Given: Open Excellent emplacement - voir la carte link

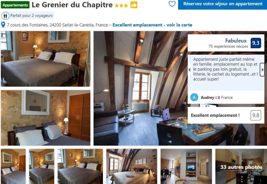Looking at the screenshot, I should pyautogui.click(x=152, y=25).
